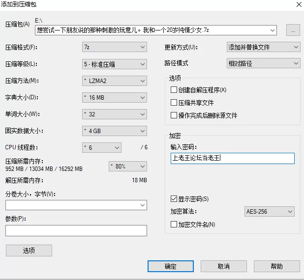The image size is (304, 280).
Task: Expand the dictionary size 16 MB dropdown
Action: (x=114, y=97)
